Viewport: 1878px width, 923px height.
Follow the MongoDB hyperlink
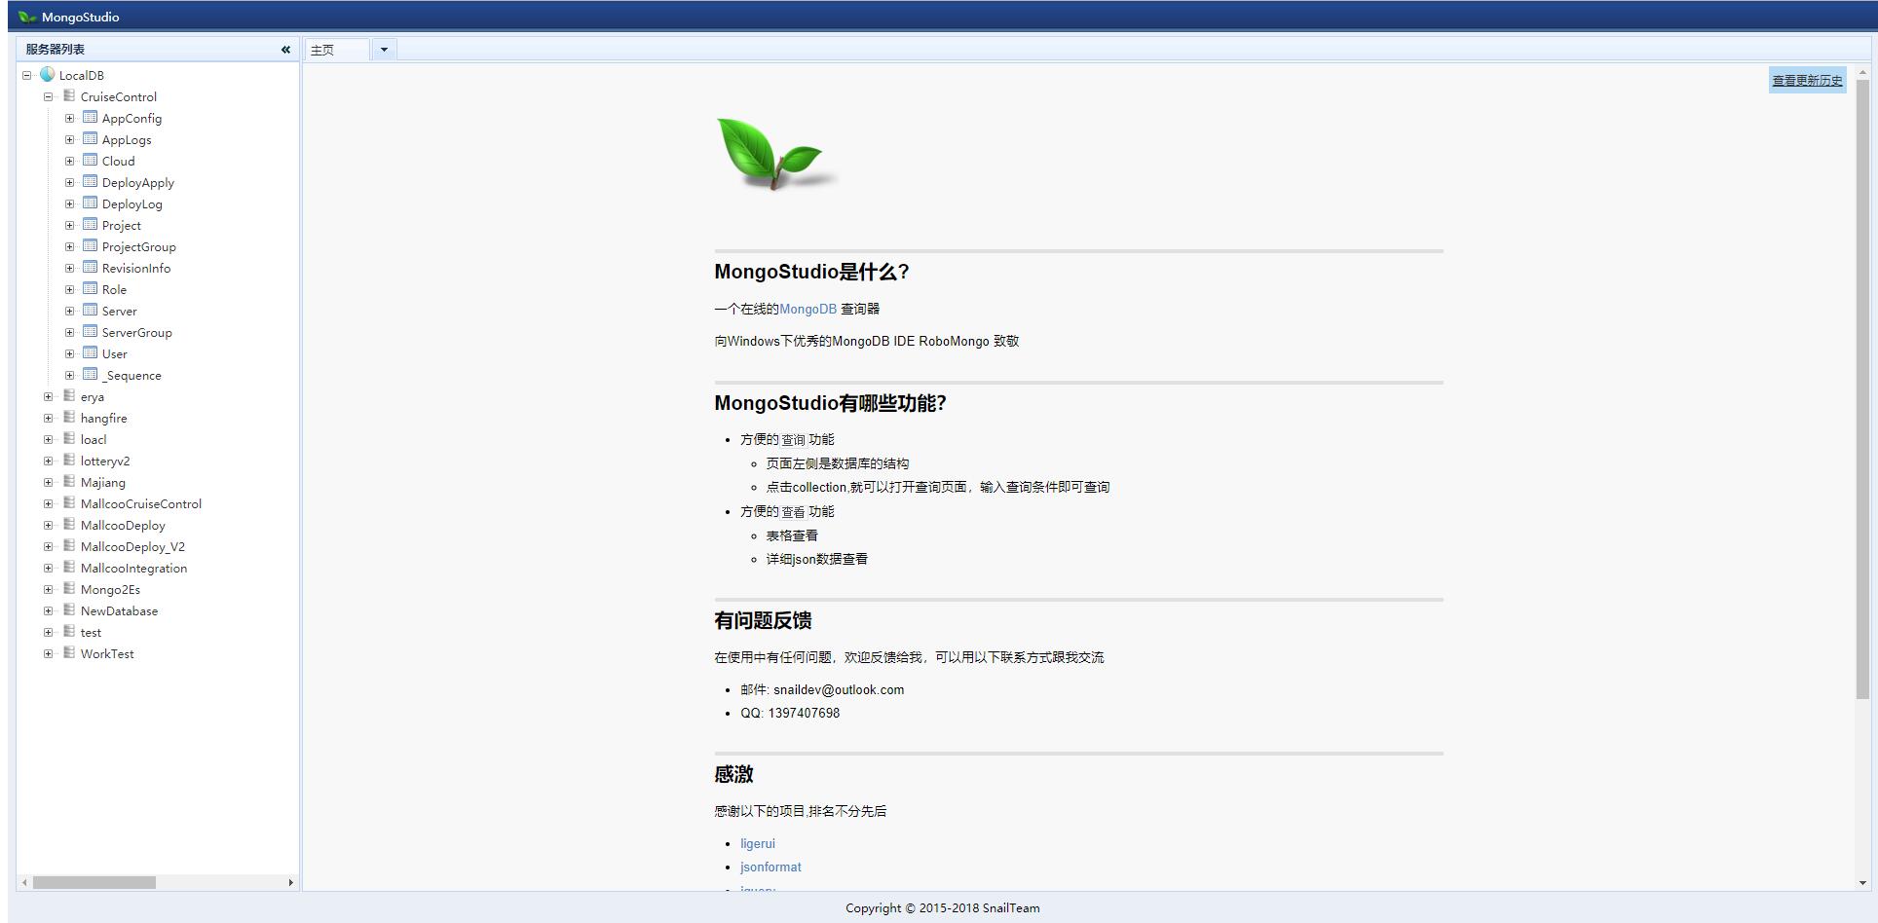click(x=808, y=309)
